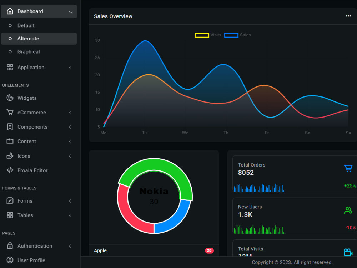Select the Default dashboard item

(39, 25)
